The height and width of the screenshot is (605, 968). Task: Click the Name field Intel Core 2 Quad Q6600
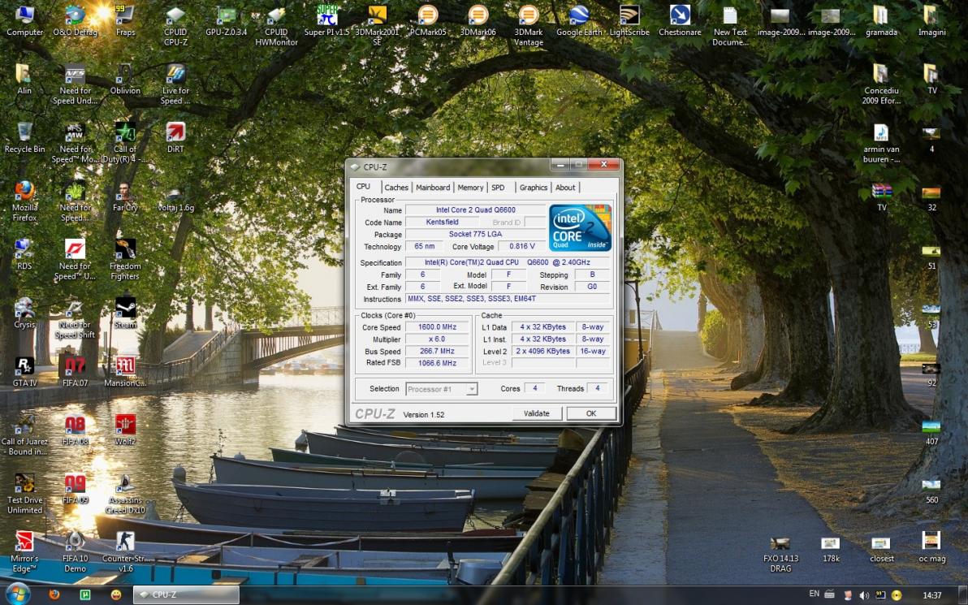click(475, 210)
